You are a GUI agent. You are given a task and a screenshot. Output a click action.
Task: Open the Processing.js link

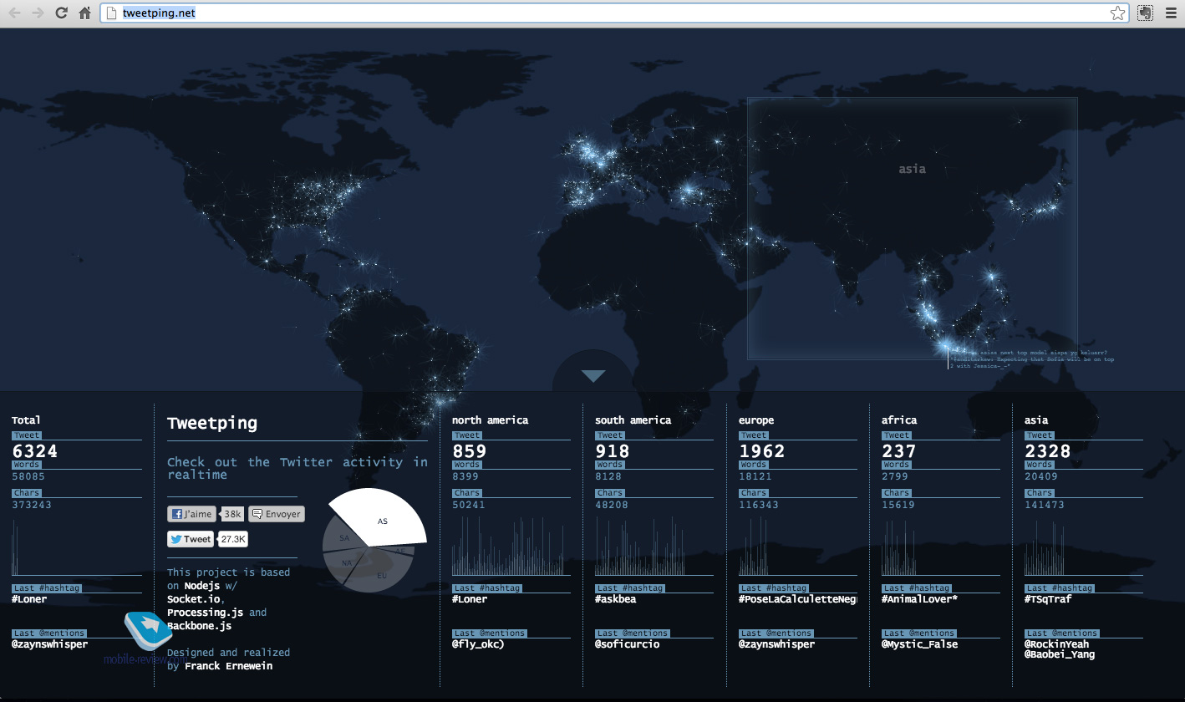tap(206, 613)
